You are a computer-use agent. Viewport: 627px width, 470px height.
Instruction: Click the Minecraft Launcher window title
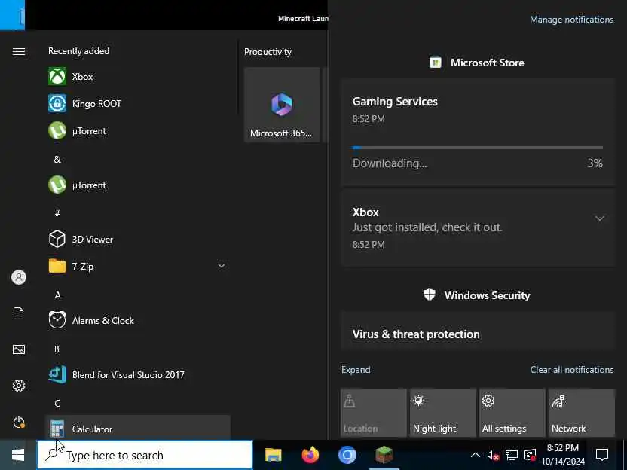coord(303,18)
